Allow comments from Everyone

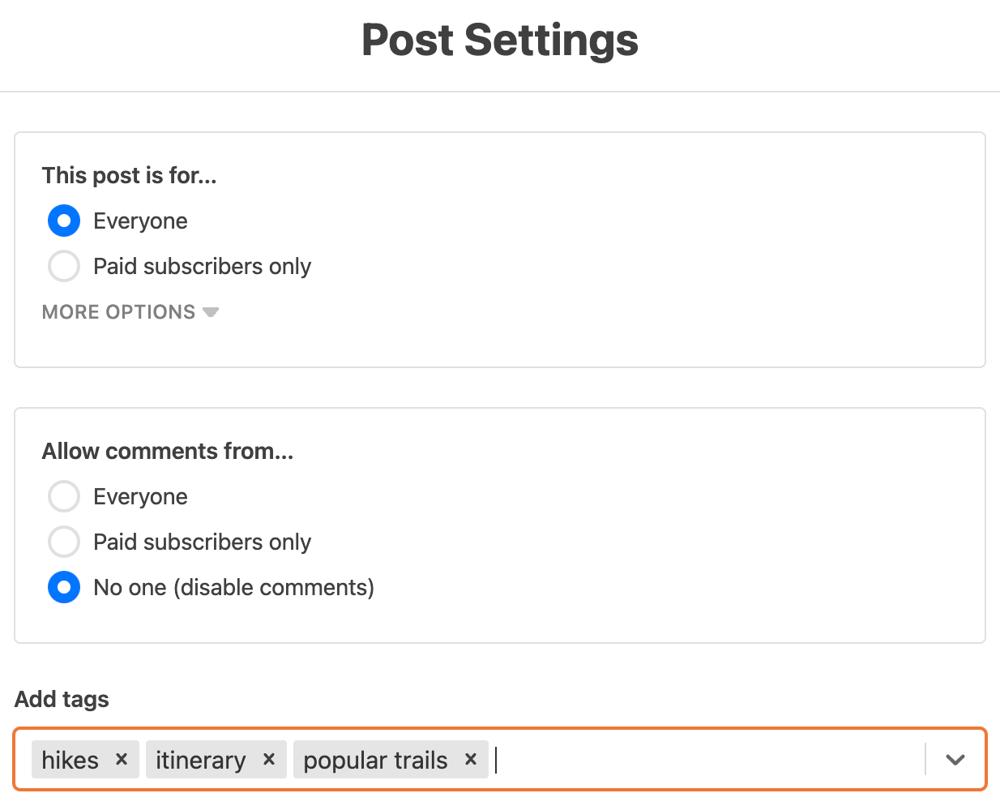64,496
